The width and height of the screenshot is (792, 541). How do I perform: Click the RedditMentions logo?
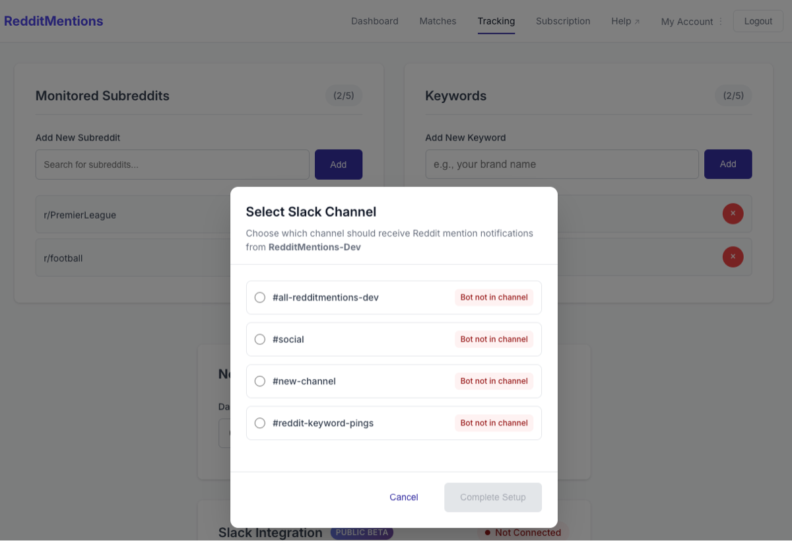click(x=53, y=20)
